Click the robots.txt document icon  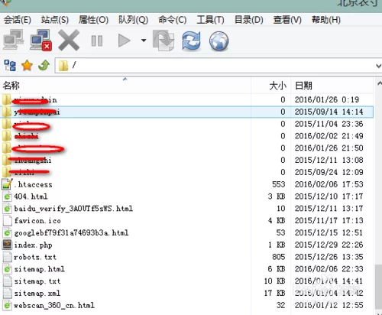pyautogui.click(x=8, y=257)
